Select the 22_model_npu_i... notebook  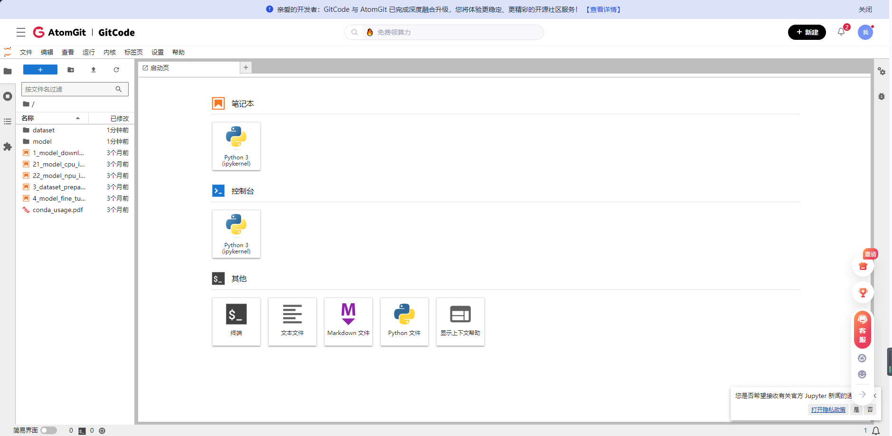75,176
